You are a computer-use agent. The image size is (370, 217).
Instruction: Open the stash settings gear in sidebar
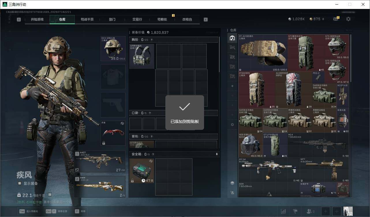232,124
